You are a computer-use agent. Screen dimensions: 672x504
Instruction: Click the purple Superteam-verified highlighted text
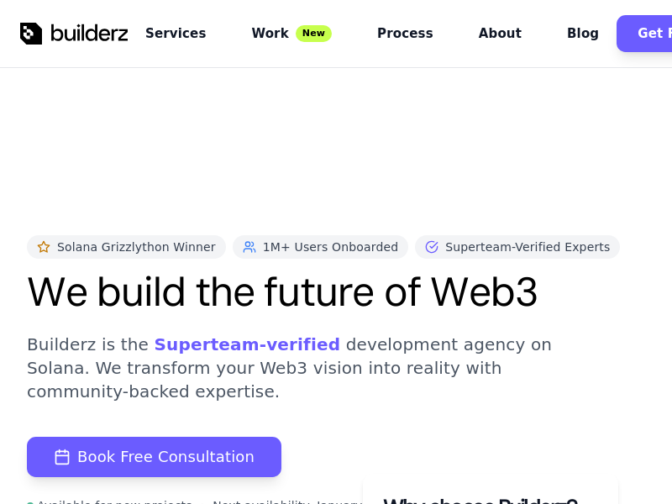click(x=247, y=344)
